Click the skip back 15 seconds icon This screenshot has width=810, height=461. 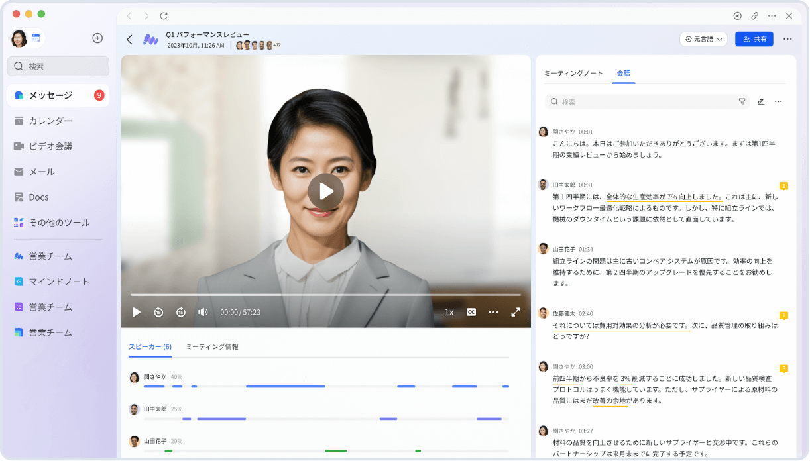coord(158,312)
